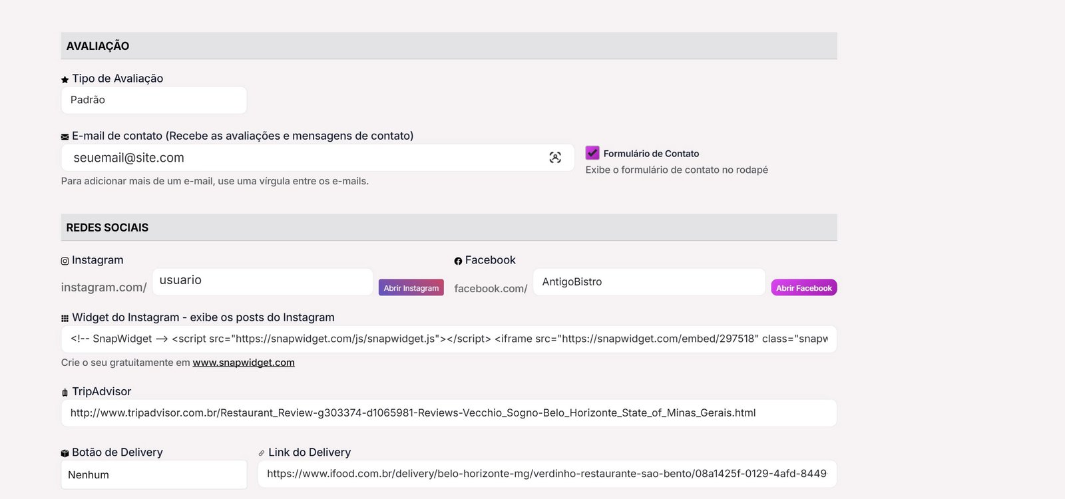Click the star icon beside Tipo de Avaliação
Viewport: 1065px width, 499px height.
(65, 79)
